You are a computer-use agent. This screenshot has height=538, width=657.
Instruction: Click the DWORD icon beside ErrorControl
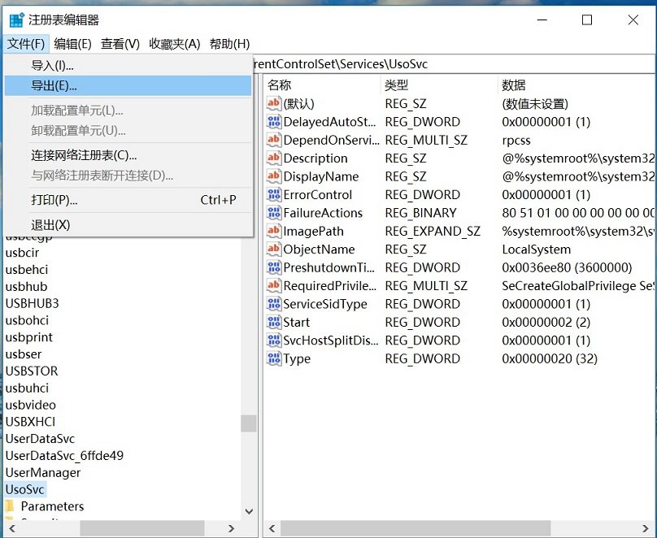click(x=275, y=194)
